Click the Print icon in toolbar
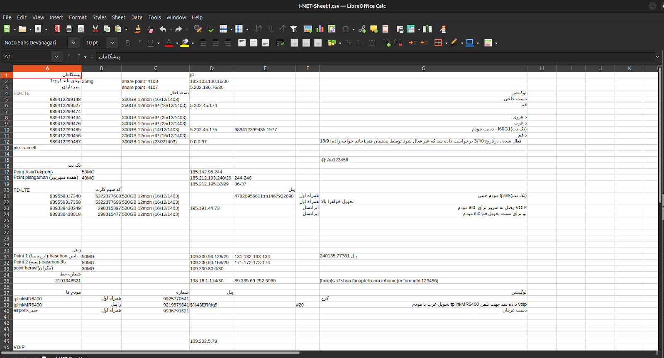664x358 pixels. coord(69,29)
